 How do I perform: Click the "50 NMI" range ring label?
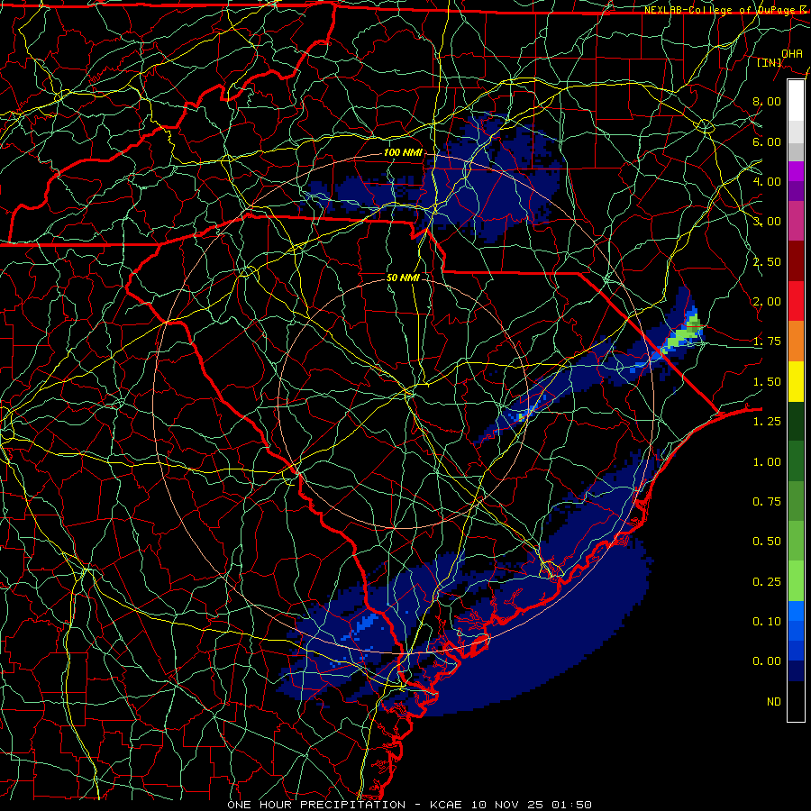(x=403, y=278)
